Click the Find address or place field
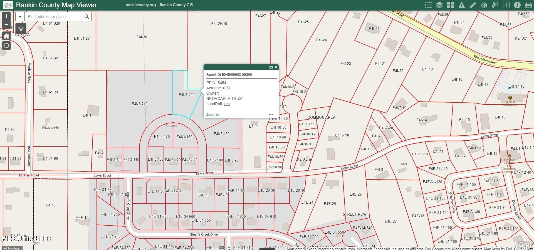This screenshot has width=534, height=250. pyautogui.click(x=53, y=17)
